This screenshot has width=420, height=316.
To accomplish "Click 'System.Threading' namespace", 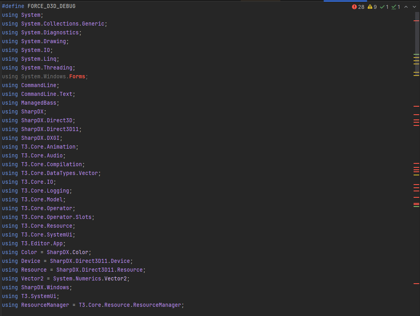I will coord(47,68).
